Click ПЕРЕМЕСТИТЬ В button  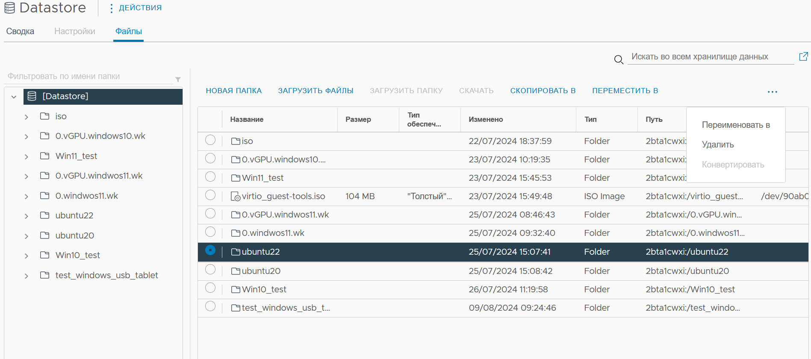pos(625,91)
